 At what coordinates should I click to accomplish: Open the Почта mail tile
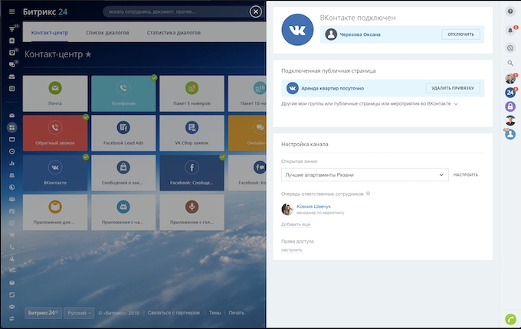click(55, 93)
